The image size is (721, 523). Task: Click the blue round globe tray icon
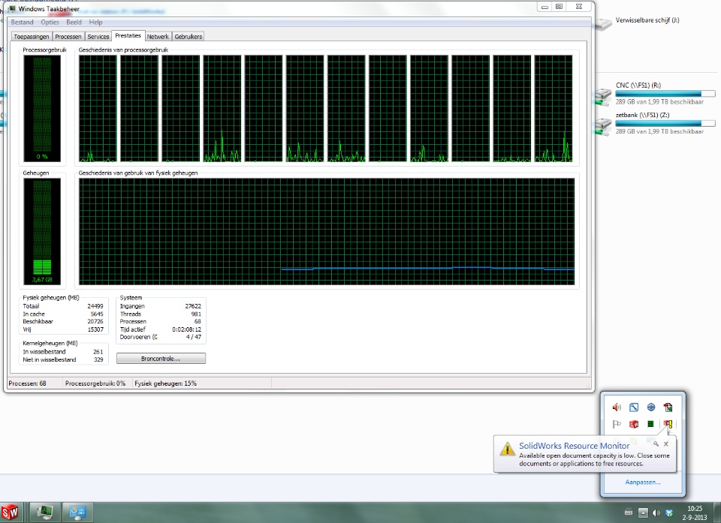point(650,407)
